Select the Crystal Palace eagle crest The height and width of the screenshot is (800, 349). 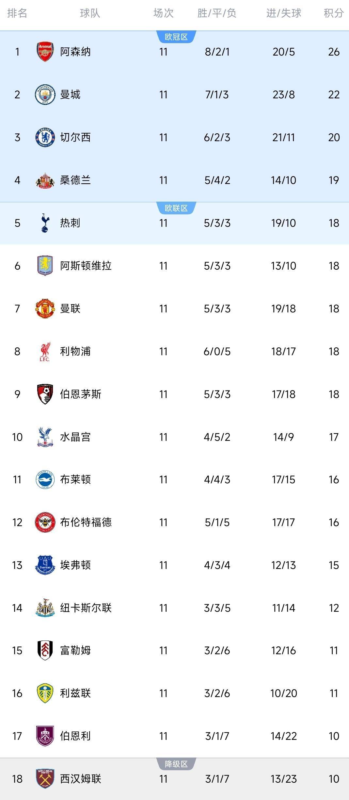click(45, 437)
